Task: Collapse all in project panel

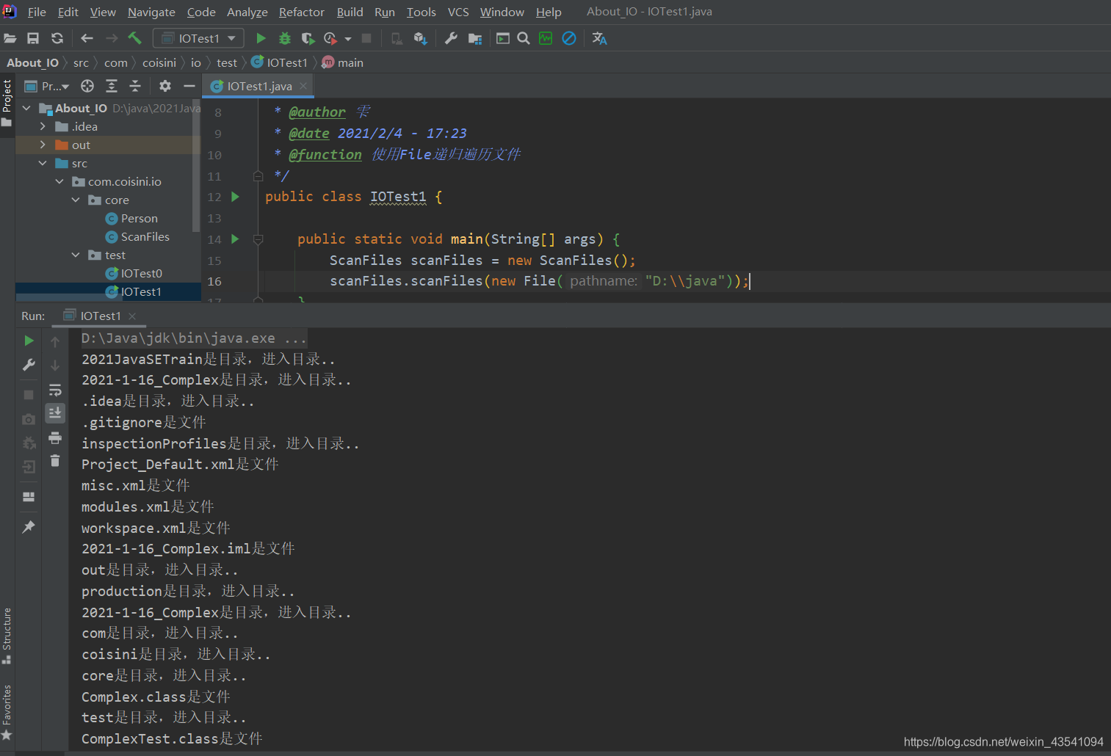Action: tap(135, 86)
